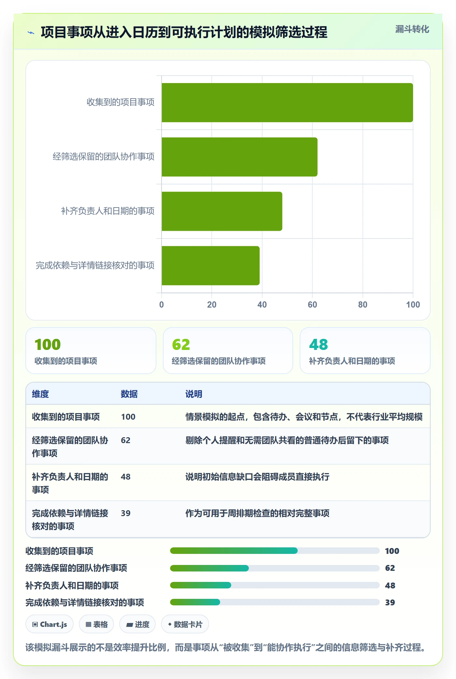Click the 数据 table column header
This screenshot has width=456, height=679.
click(x=129, y=394)
